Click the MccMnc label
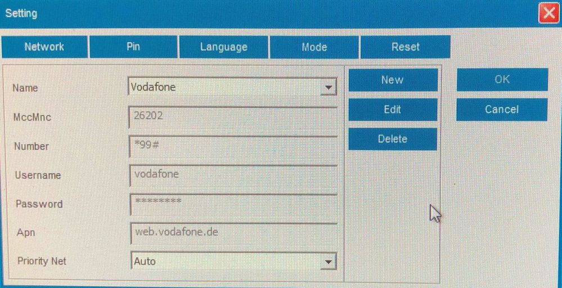 pyautogui.click(x=32, y=117)
